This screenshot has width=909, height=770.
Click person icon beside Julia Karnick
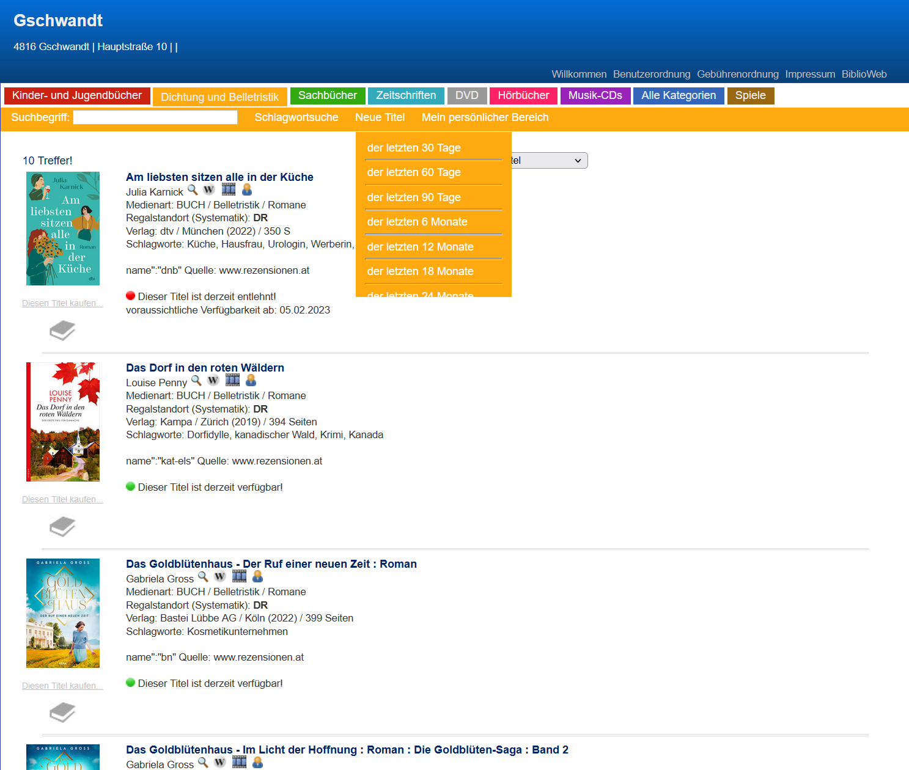[x=247, y=189]
